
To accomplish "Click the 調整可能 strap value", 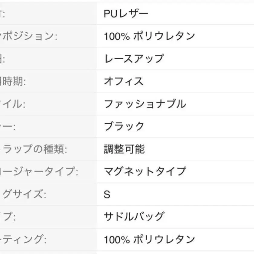I will coord(124,149).
